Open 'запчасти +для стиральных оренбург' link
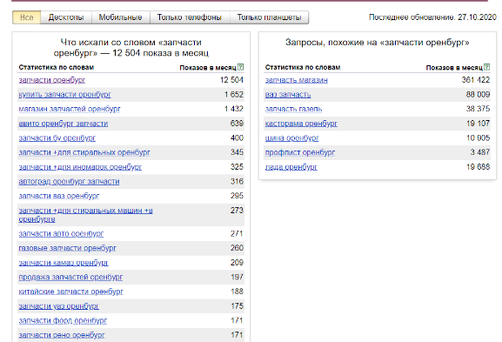502x342 pixels. pos(84,152)
